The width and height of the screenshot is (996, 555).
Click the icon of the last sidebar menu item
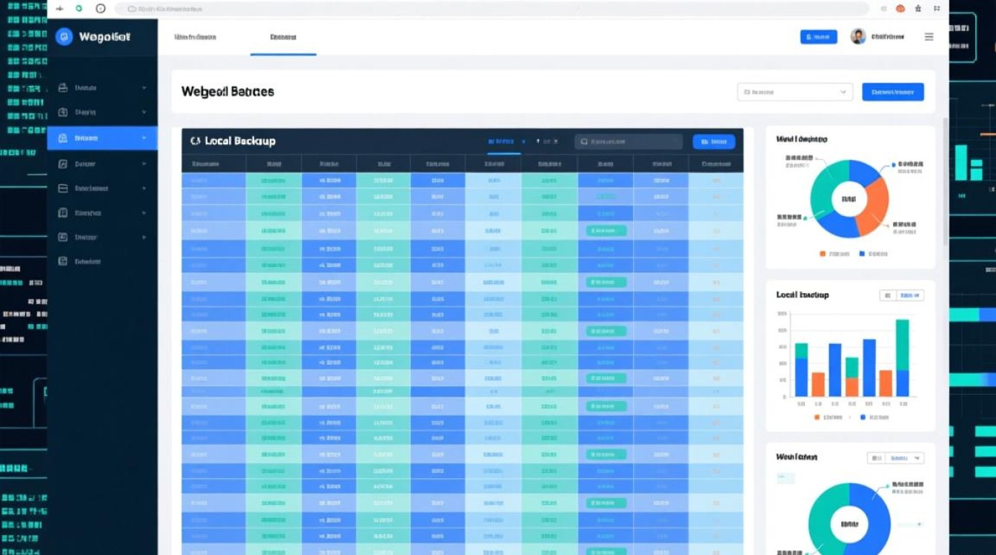point(63,261)
